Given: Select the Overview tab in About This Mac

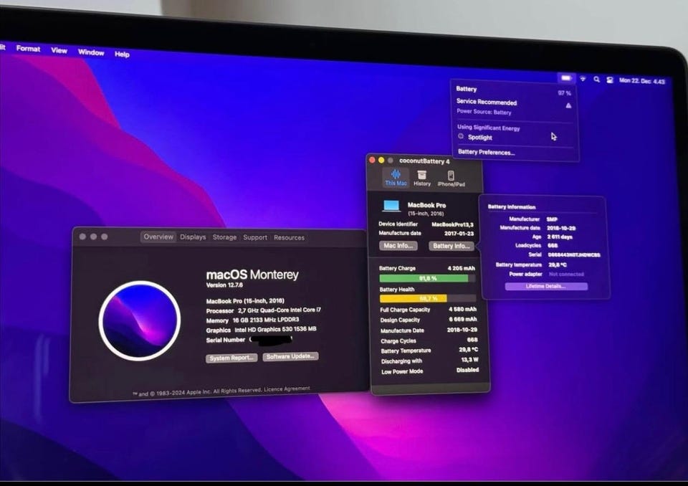Looking at the screenshot, I should pos(158,237).
